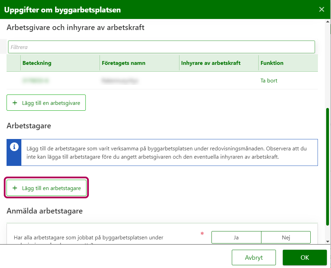
Task: Select Nej for all employees reported
Action: (x=286, y=237)
